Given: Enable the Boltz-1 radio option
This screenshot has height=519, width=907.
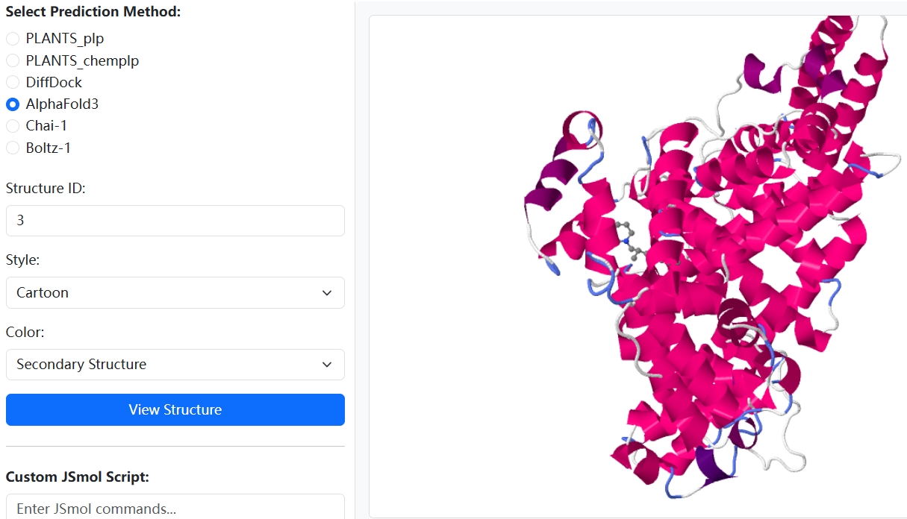Looking at the screenshot, I should click(x=13, y=148).
